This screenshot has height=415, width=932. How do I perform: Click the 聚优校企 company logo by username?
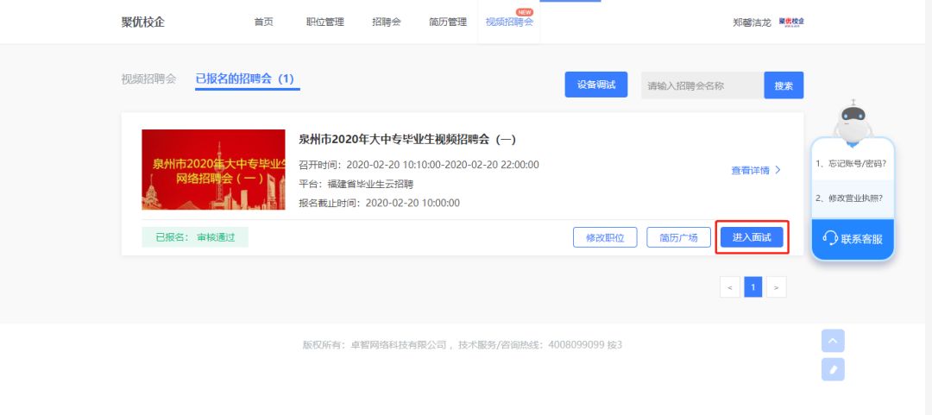tap(791, 22)
